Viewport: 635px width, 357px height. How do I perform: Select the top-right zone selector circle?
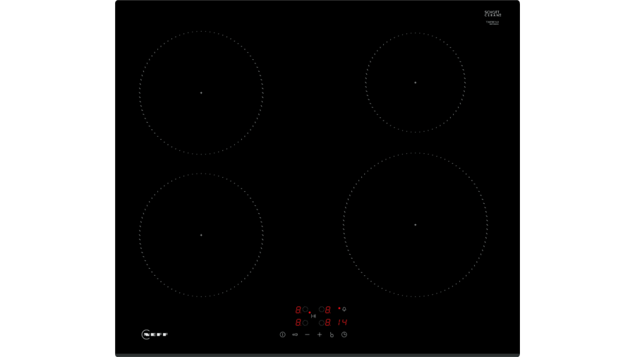coord(321,310)
